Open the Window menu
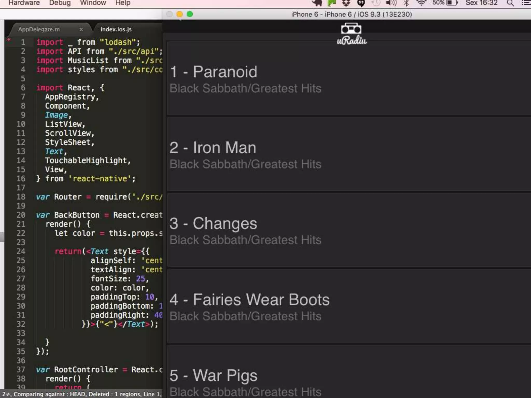The width and height of the screenshot is (531, 398). (x=93, y=3)
